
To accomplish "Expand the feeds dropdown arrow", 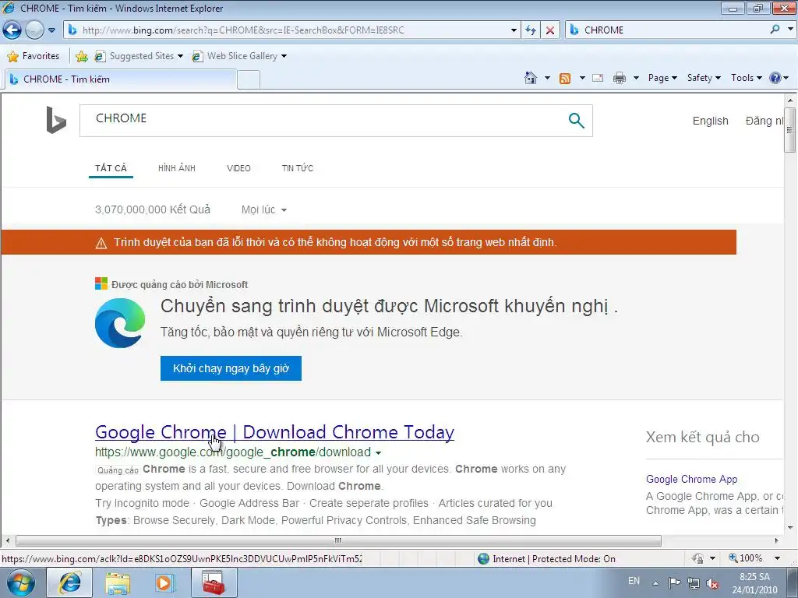I will [x=582, y=78].
